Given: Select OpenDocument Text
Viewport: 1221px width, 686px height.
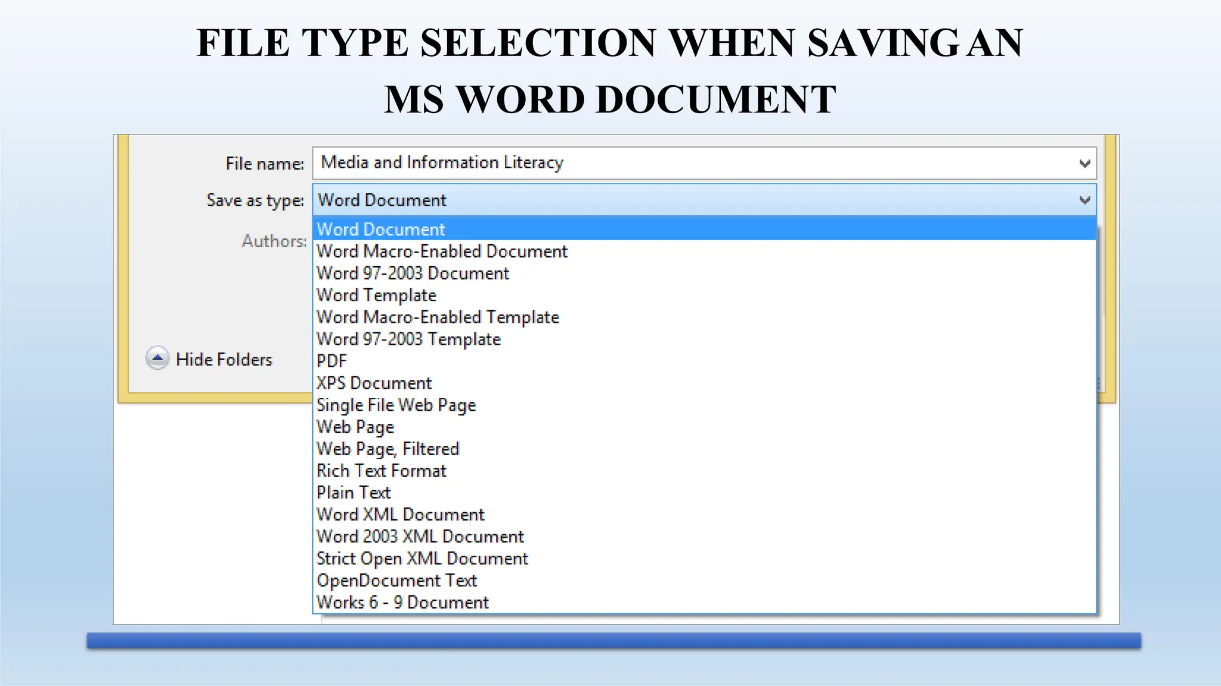Looking at the screenshot, I should (705, 581).
